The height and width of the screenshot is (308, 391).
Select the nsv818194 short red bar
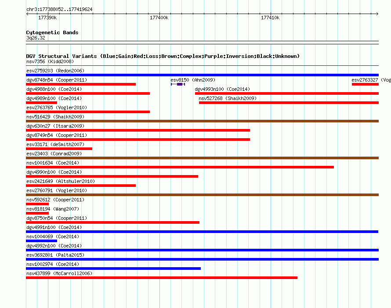pos(37,213)
